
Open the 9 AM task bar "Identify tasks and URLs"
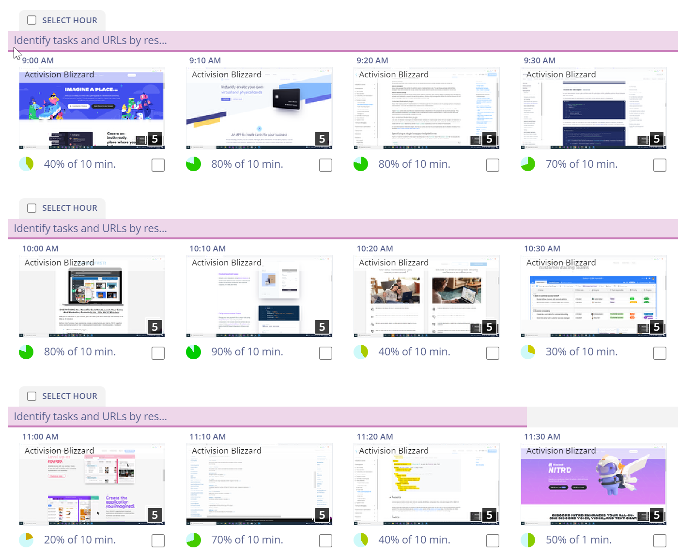tap(343, 41)
